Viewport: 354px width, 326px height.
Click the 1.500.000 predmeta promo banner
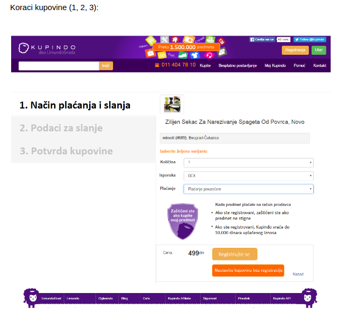tap(186, 47)
